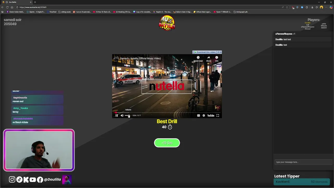The image size is (334, 188).
Task: Click the avatar thumbnail next to @Doulilla
Action: 67,180
